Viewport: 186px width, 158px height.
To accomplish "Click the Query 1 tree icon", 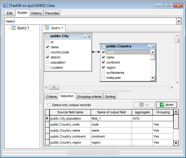I will tap(13, 28).
